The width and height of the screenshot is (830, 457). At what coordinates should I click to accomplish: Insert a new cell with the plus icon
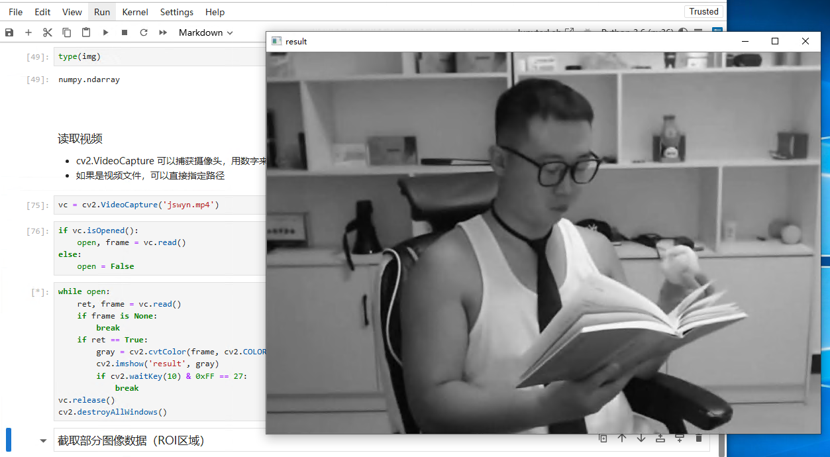coord(28,32)
